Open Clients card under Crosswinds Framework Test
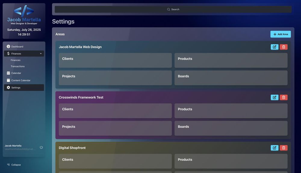Image resolution: width=301 pixels, height=173 pixels. [x=115, y=111]
